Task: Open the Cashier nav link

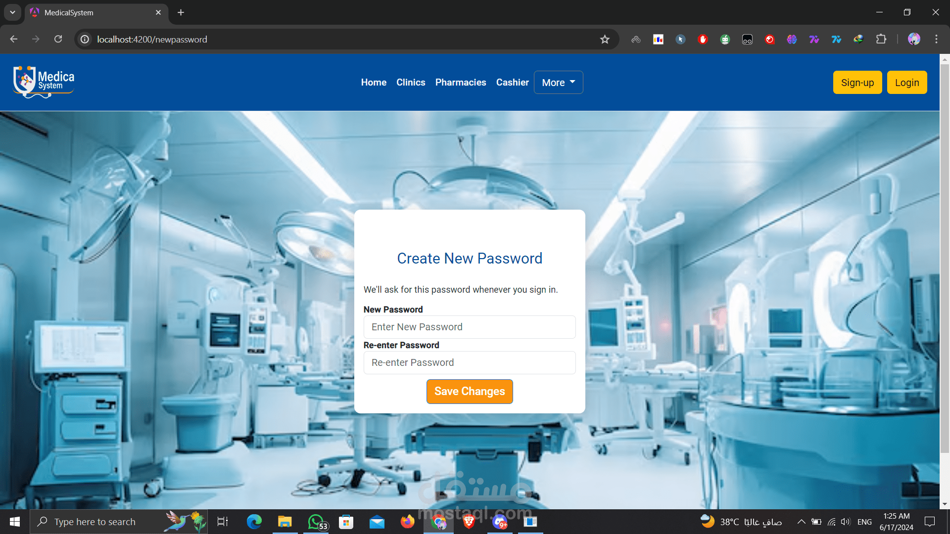Action: click(512, 83)
